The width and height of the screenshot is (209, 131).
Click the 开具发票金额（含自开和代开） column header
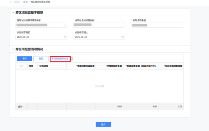141,66
